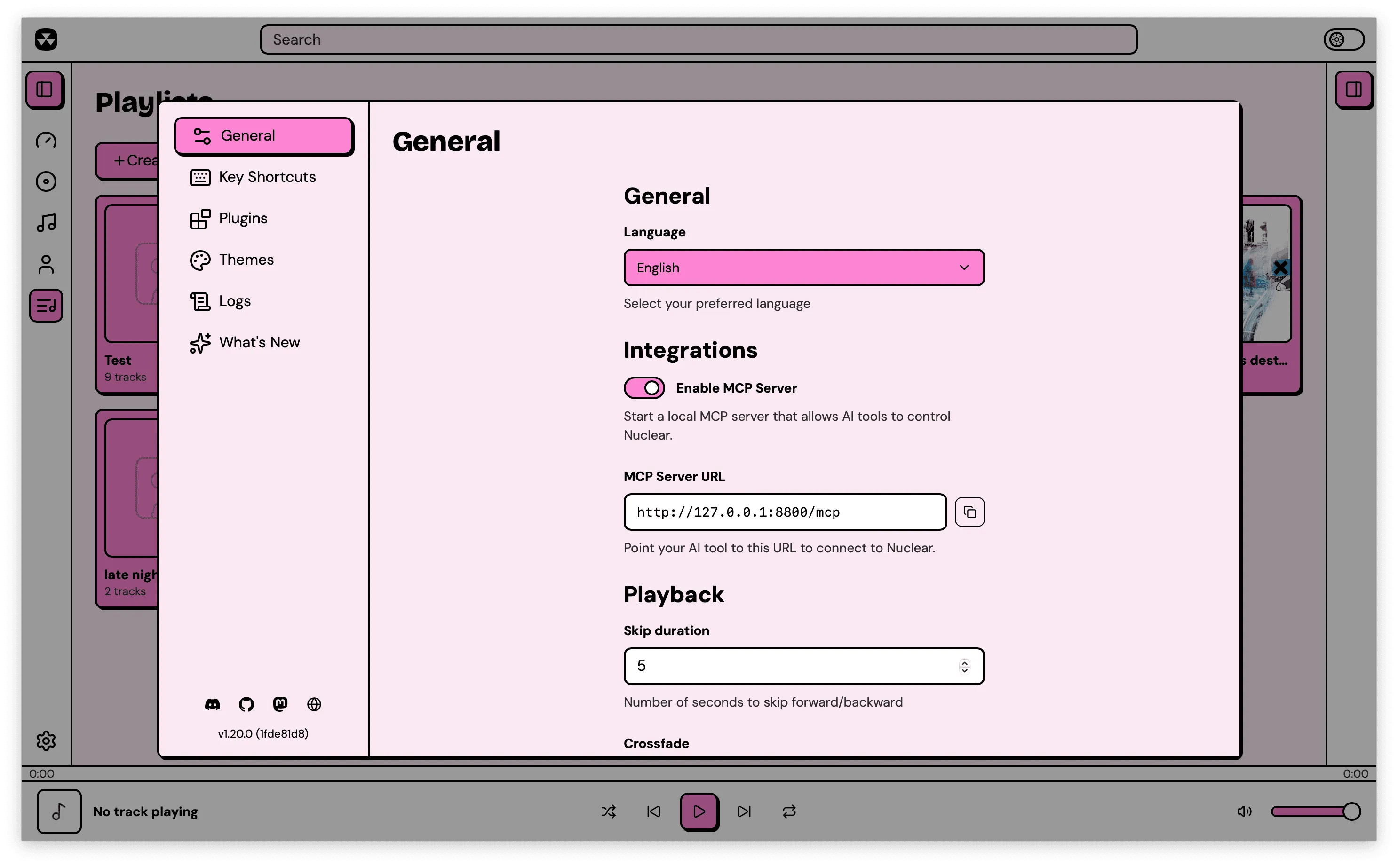The image size is (1398, 866).
Task: Collapse the left sidebar panel
Action: coord(45,89)
